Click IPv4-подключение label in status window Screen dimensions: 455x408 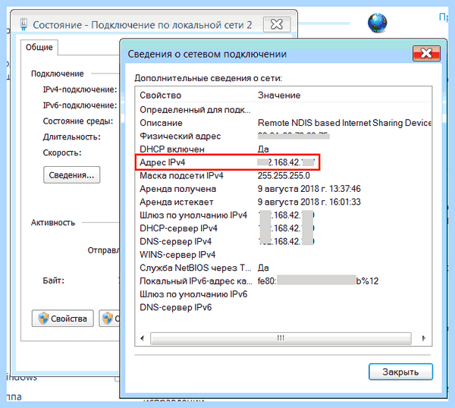(80, 89)
